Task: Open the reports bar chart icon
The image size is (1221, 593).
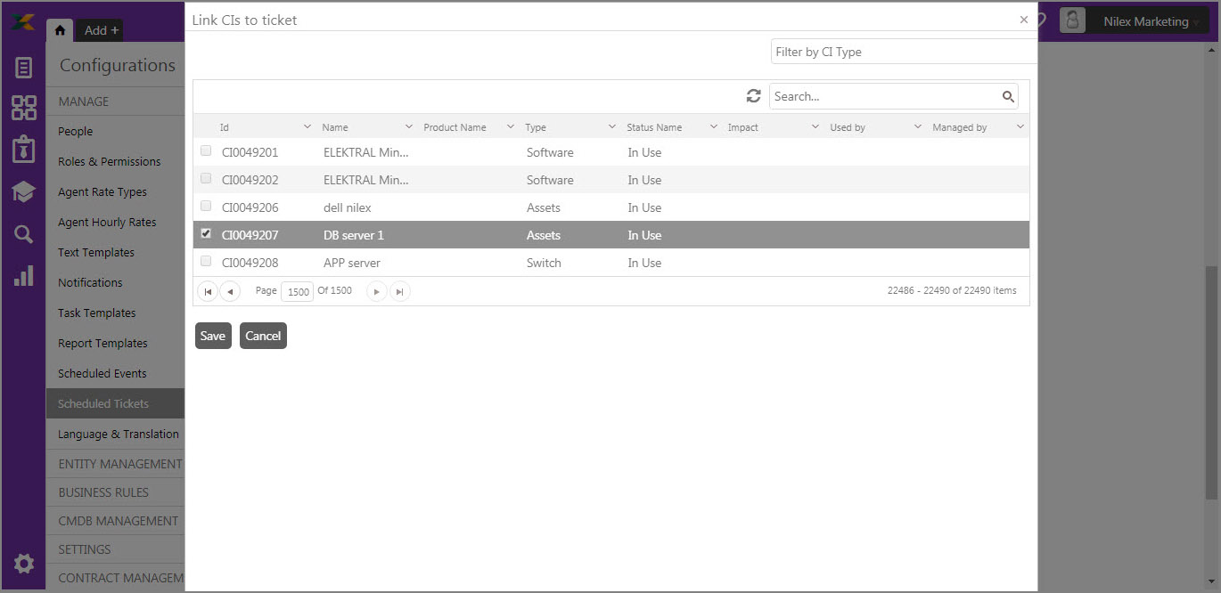Action: (24, 275)
